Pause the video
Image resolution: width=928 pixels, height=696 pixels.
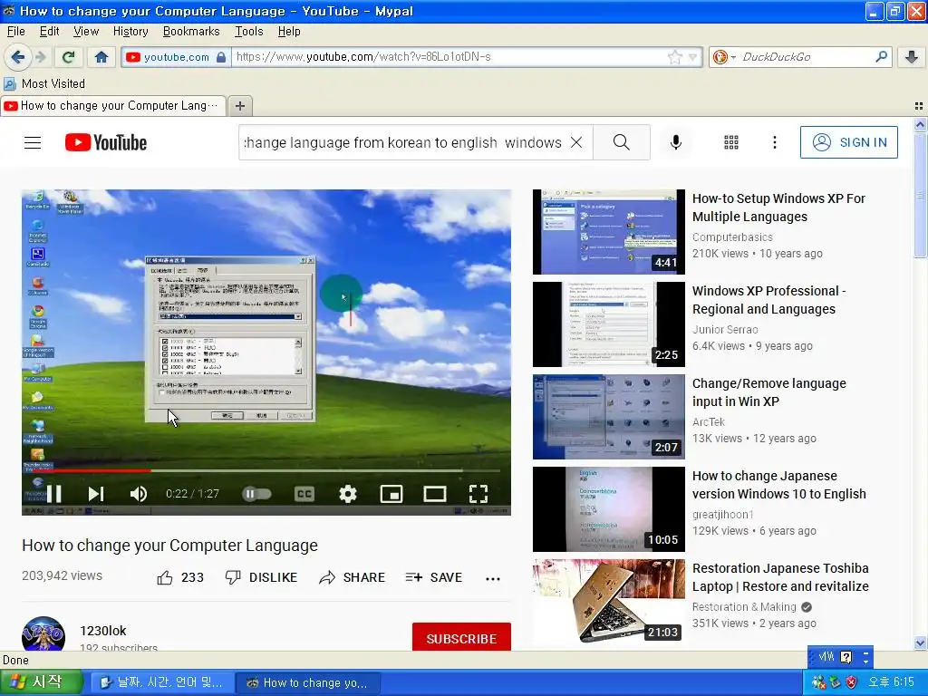coord(53,494)
